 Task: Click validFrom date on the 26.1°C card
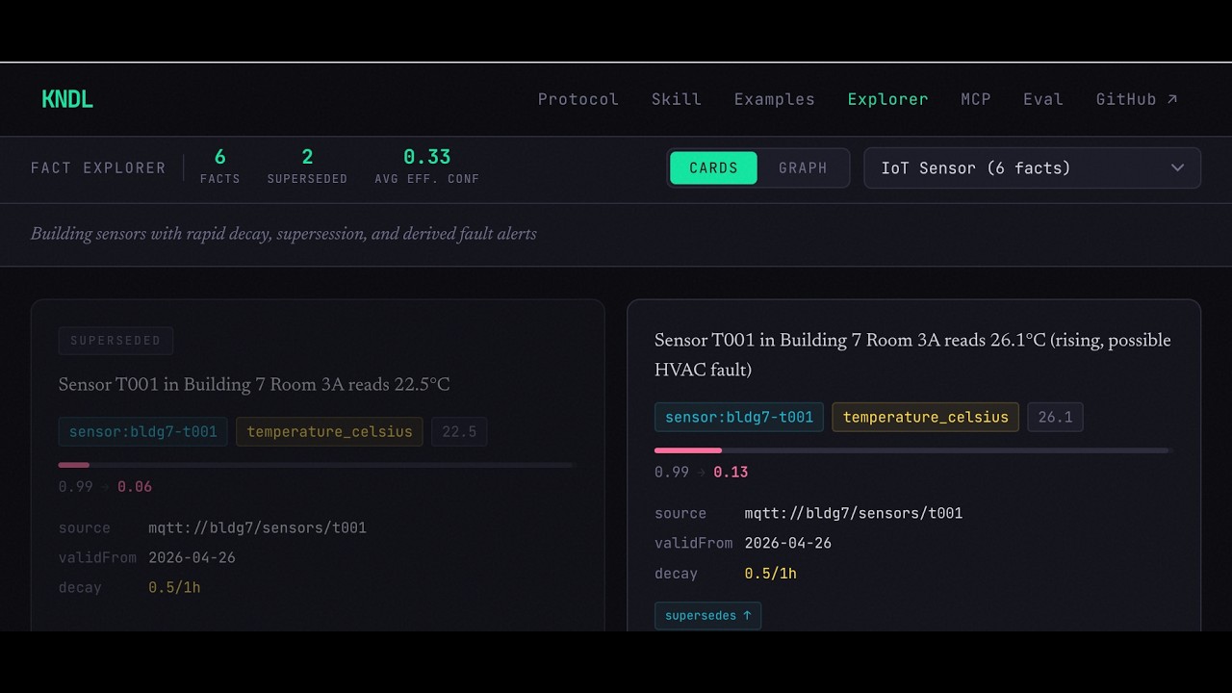coord(787,544)
